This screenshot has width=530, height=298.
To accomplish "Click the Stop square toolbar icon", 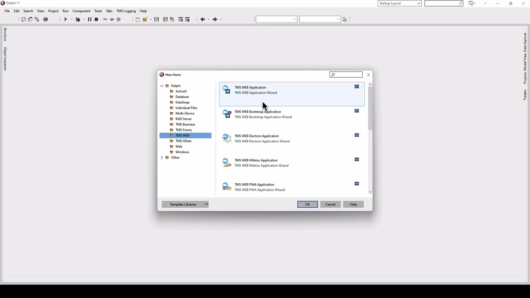I will 96,19.
